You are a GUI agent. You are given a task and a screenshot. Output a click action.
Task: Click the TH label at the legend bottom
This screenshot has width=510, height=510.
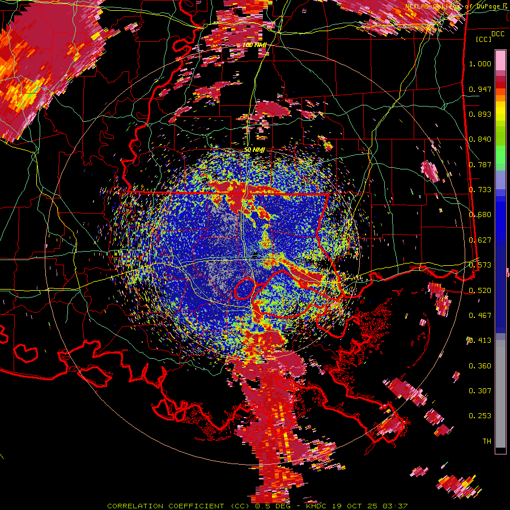487,441
